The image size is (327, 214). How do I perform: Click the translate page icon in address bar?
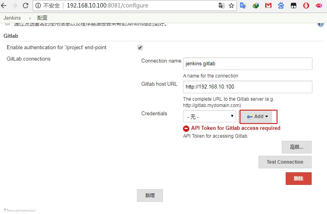(x=222, y=6)
